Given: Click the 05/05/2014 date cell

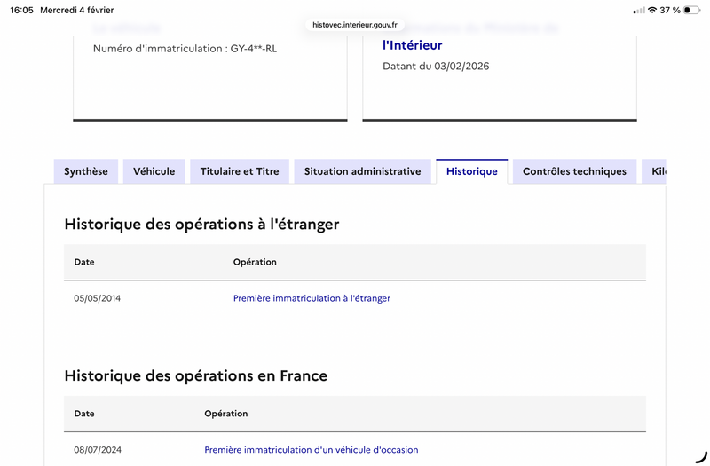Looking at the screenshot, I should (x=97, y=298).
